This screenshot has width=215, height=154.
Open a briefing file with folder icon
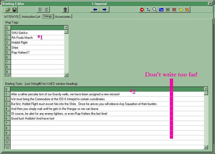8,9
